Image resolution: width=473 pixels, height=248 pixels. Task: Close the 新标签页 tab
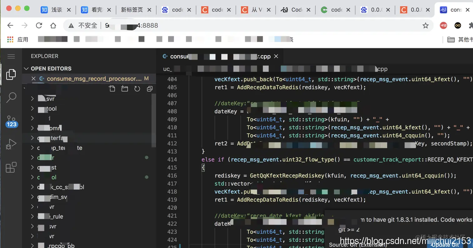149,10
